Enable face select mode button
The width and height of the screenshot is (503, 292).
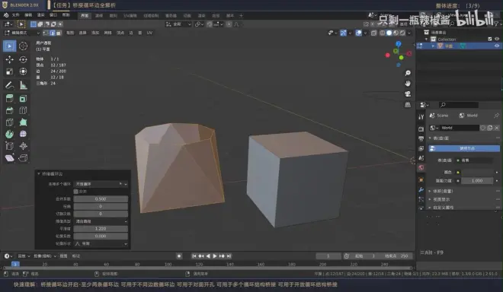(x=59, y=33)
